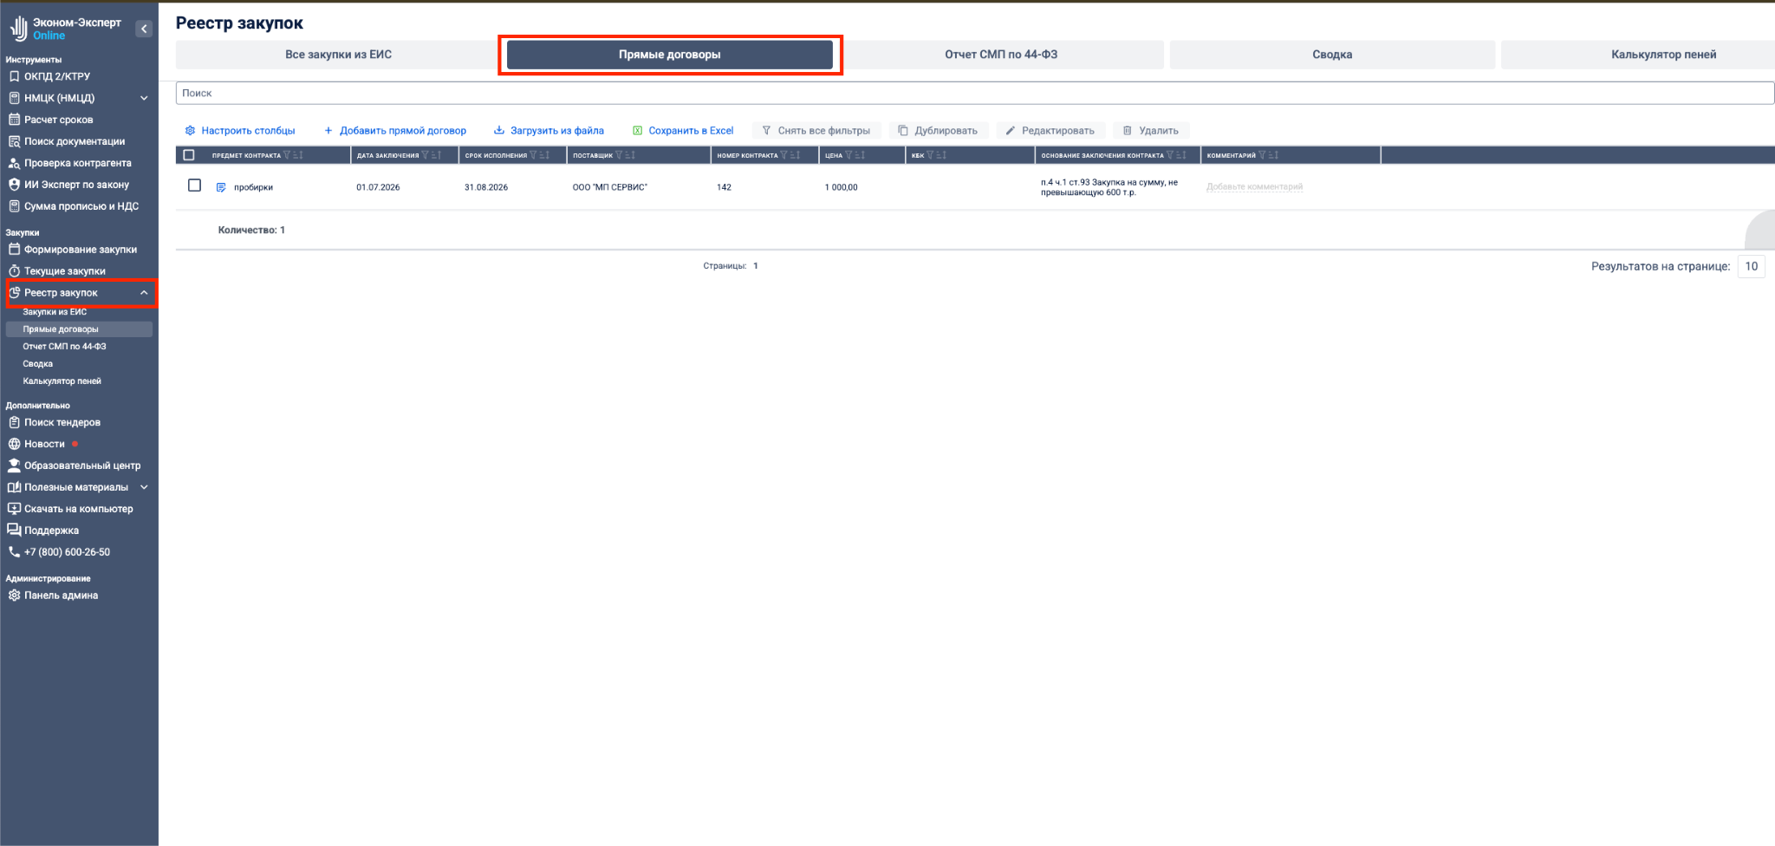Go to page 1 in the pagination

click(x=756, y=266)
